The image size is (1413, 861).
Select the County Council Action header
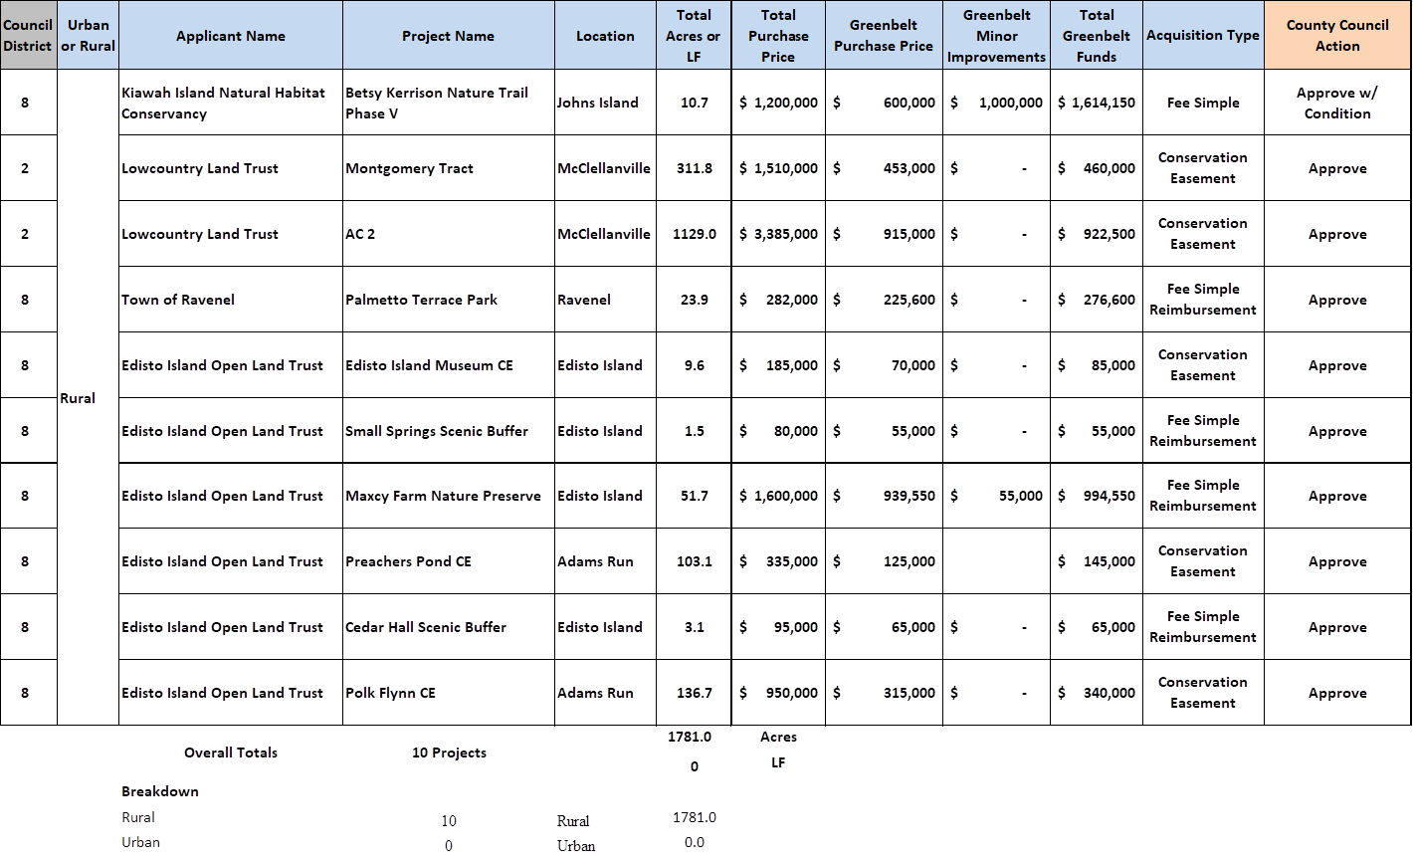point(1336,36)
